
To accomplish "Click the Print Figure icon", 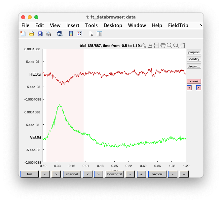I will pos(49,34).
